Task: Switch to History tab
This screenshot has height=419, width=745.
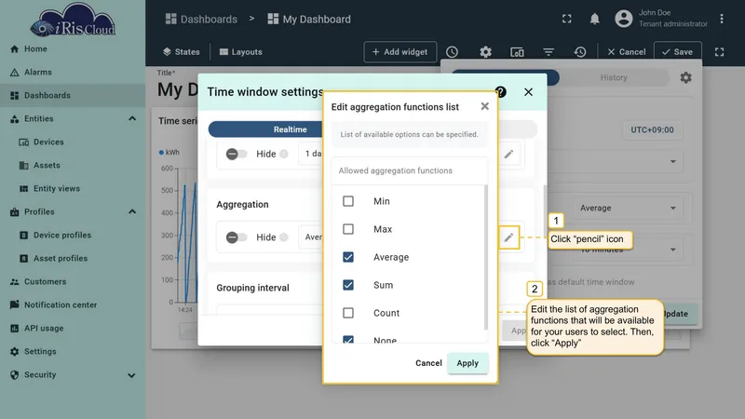Action: pos(614,77)
